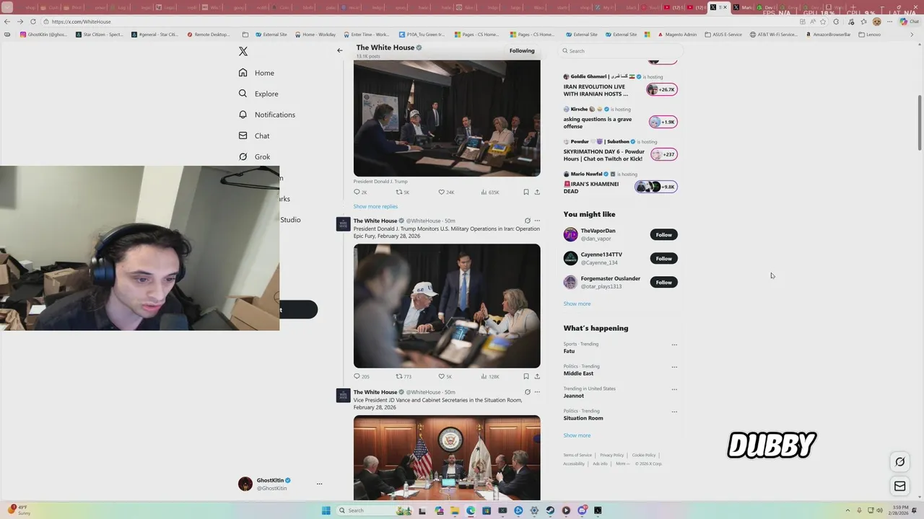Open more options on JD Vance post

coord(537,392)
